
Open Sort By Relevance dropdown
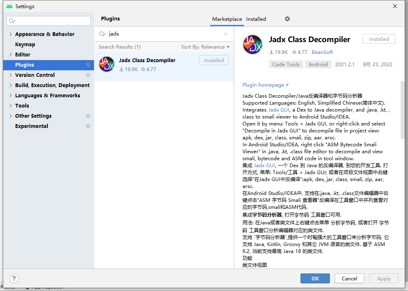[205, 47]
